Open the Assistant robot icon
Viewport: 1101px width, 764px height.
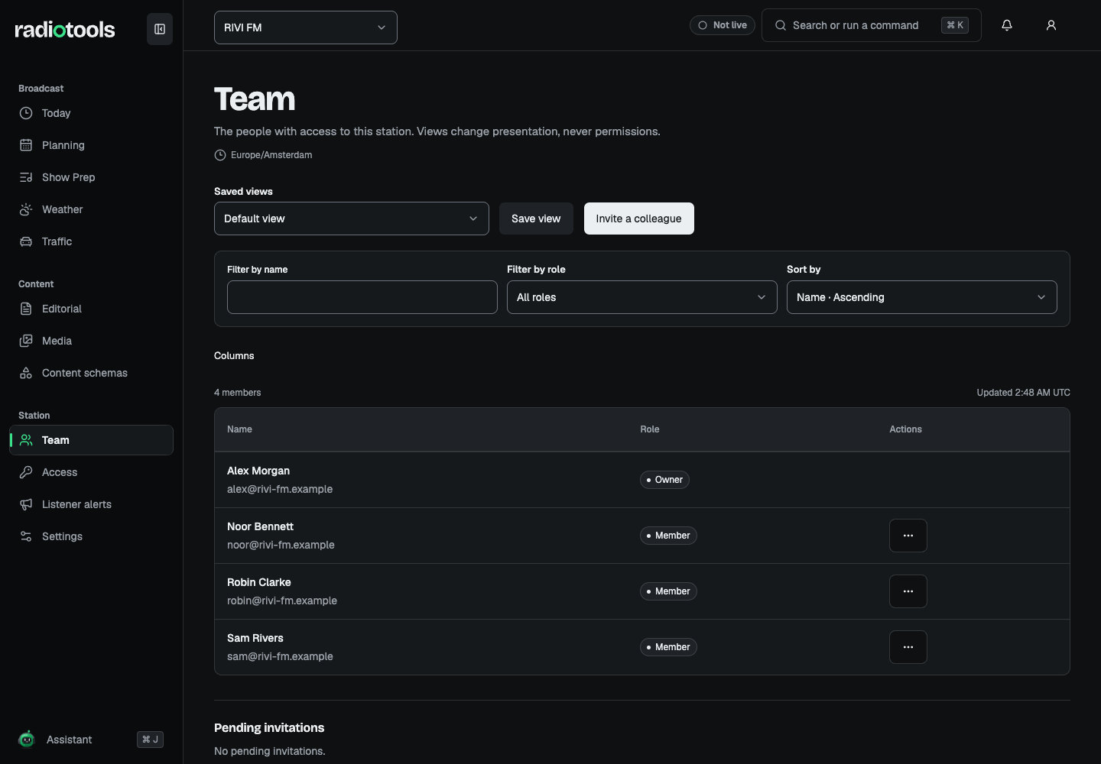(x=27, y=739)
